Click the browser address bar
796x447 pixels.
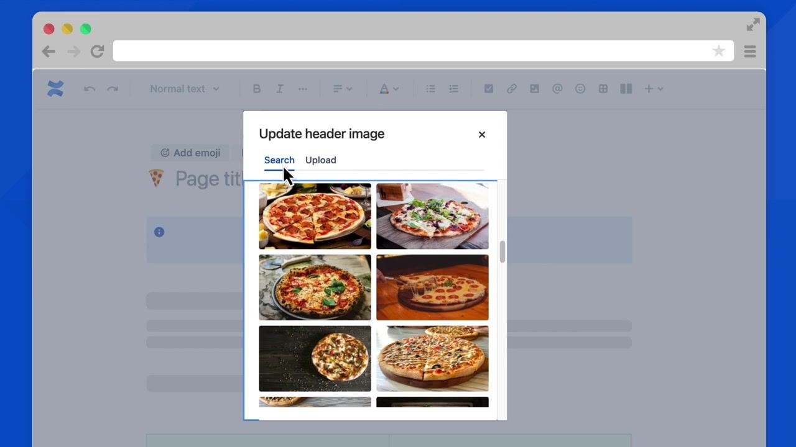point(423,51)
